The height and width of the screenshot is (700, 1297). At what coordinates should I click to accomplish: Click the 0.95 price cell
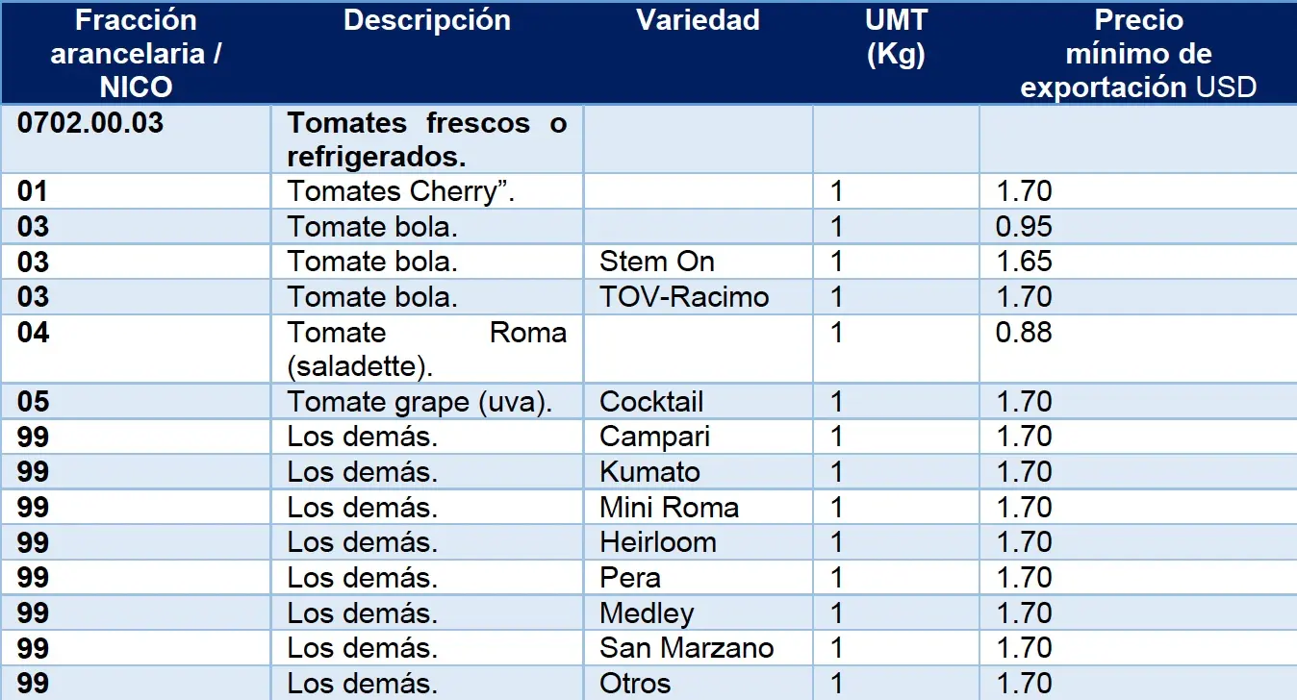click(1138, 227)
